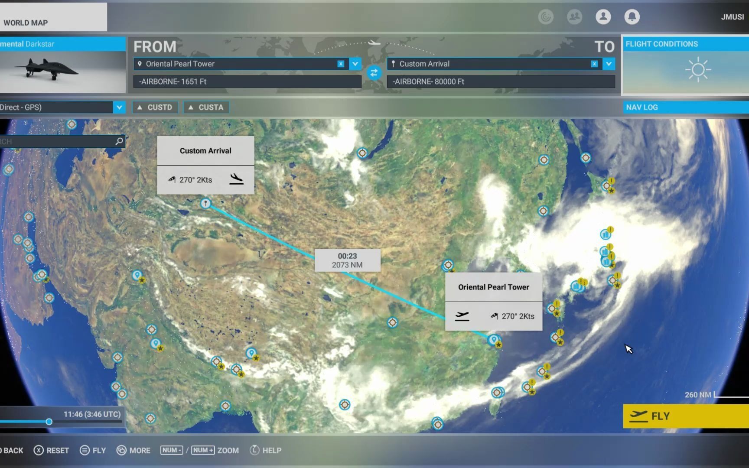Click the swirl marketplace icon
The width and height of the screenshot is (749, 468).
(x=546, y=16)
